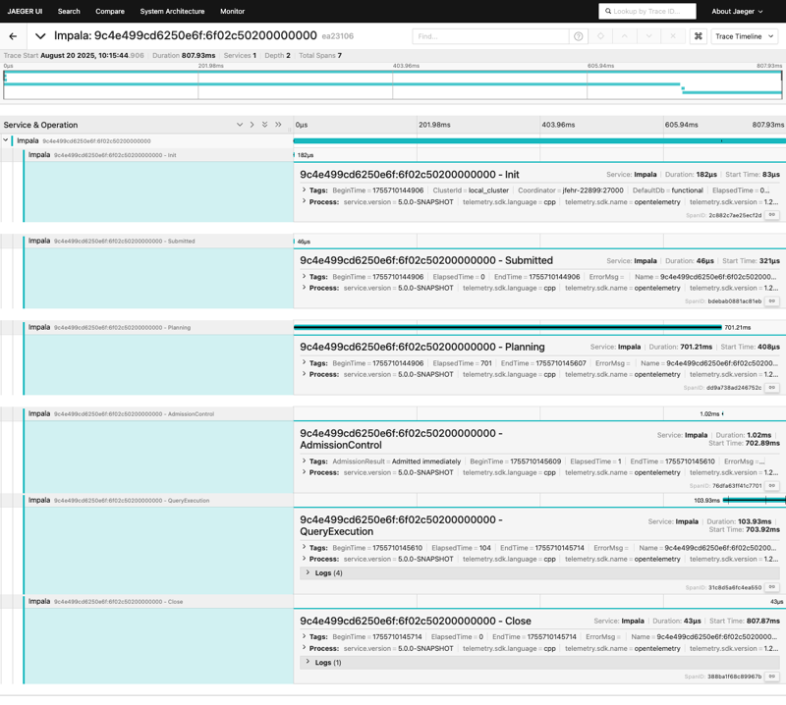Viewport: 786px width, 705px height.
Task: Expand one level with the single down chevron
Action: pyautogui.click(x=240, y=125)
